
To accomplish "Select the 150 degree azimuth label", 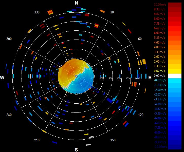I will [x=113, y=140].
